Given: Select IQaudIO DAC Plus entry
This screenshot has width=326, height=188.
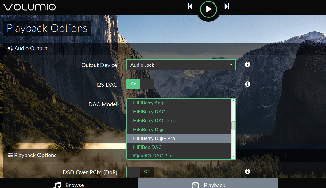Looking at the screenshot, I should 179,156.
